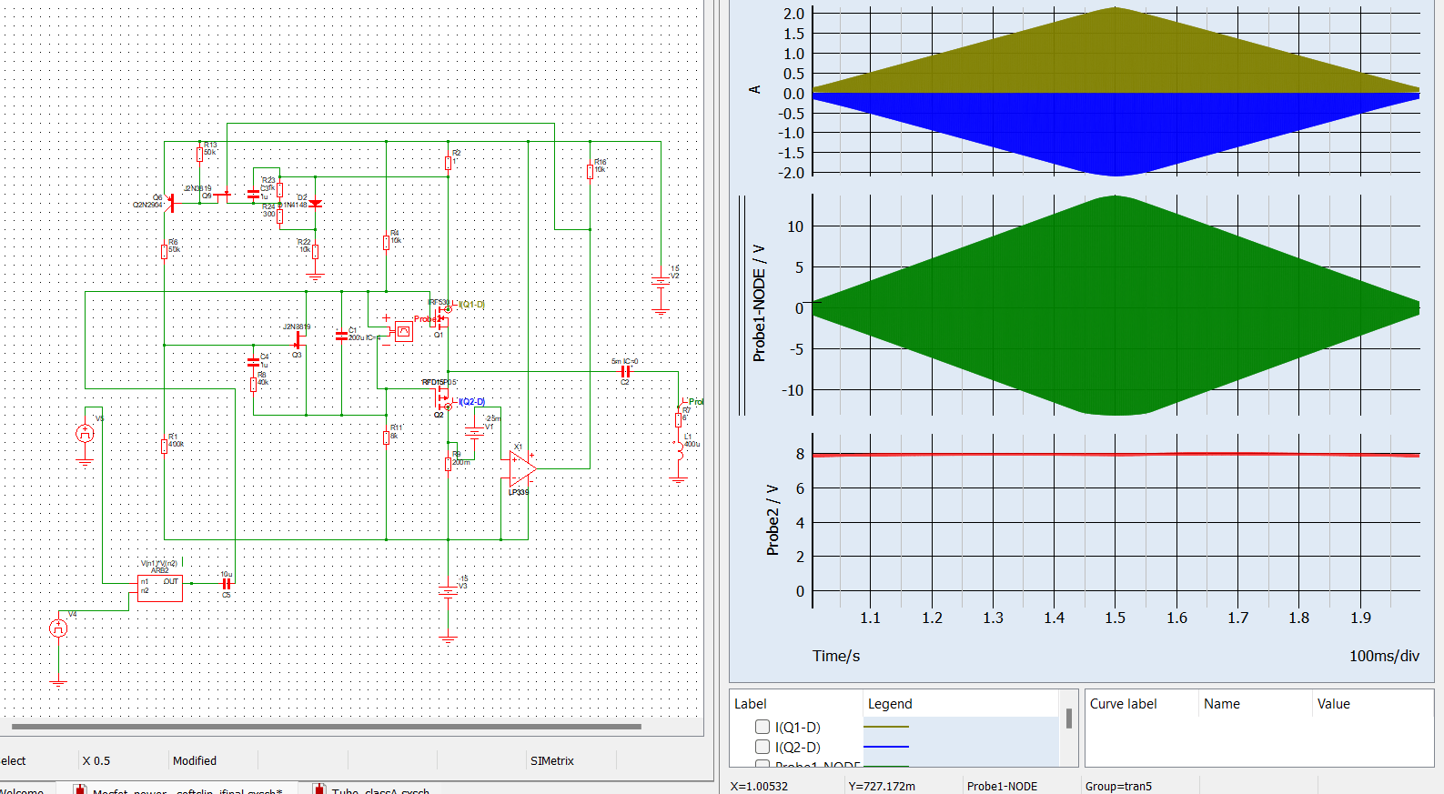Select capacitor C5 next to ARB2 output
The image size is (1444, 794).
point(227,584)
